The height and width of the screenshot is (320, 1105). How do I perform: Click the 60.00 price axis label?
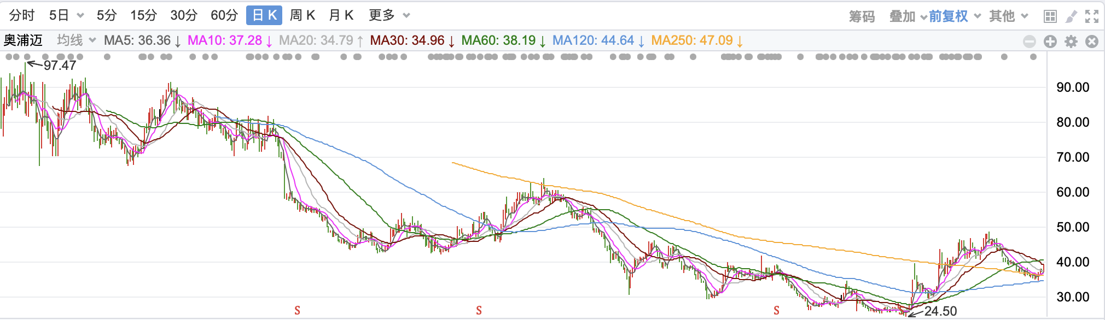(x=1073, y=192)
